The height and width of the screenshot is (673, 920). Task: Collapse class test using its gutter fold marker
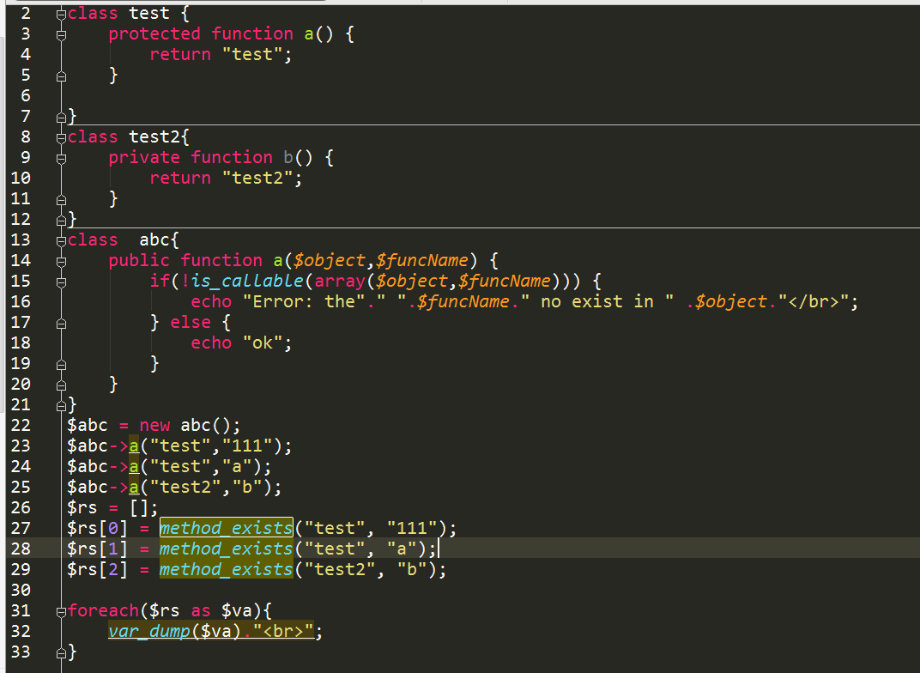click(60, 13)
